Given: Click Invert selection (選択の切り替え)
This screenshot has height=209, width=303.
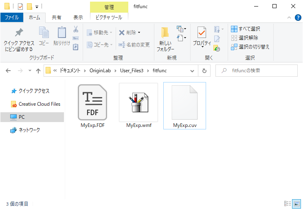Looking at the screenshot, I should coord(250,47).
